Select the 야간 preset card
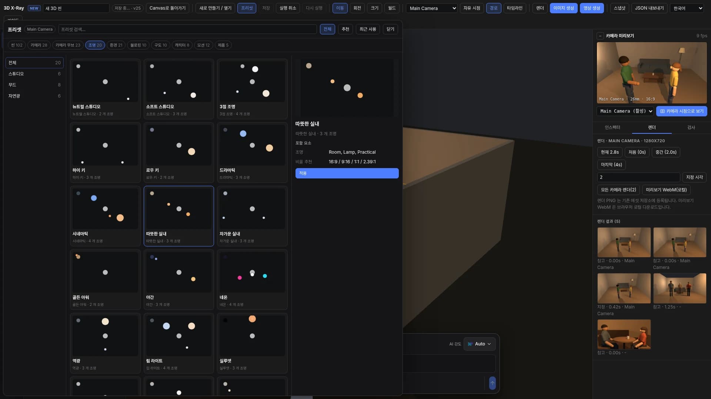 179,280
